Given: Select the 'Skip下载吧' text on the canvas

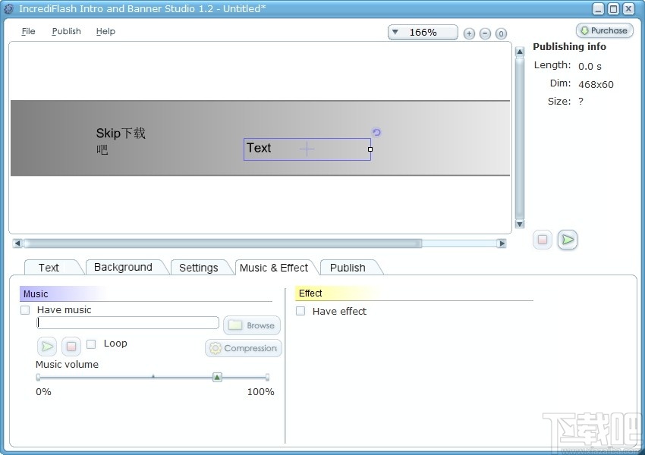Looking at the screenshot, I should [x=121, y=141].
